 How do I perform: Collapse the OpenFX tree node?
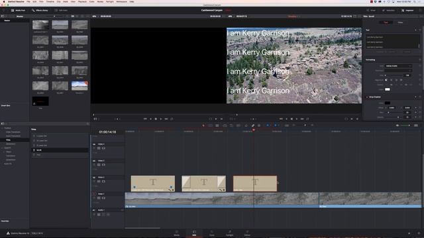click(x=3, y=148)
